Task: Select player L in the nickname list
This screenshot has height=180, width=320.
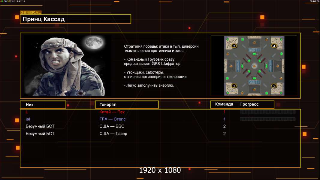Action: 27,112
